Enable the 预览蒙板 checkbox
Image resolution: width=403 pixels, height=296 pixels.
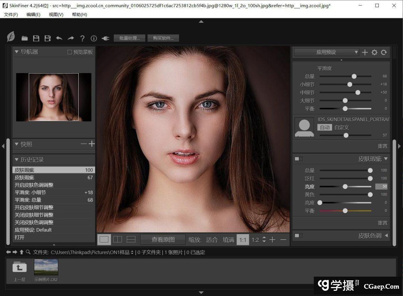click(x=70, y=52)
